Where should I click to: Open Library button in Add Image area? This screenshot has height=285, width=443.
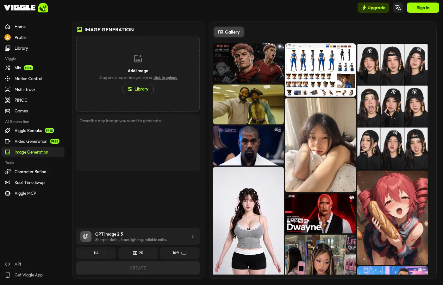[x=138, y=89]
